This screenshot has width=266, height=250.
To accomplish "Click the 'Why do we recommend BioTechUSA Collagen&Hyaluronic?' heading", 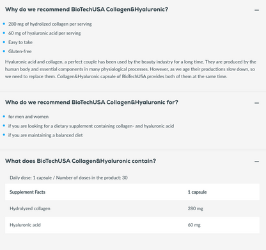I will [86, 10].
